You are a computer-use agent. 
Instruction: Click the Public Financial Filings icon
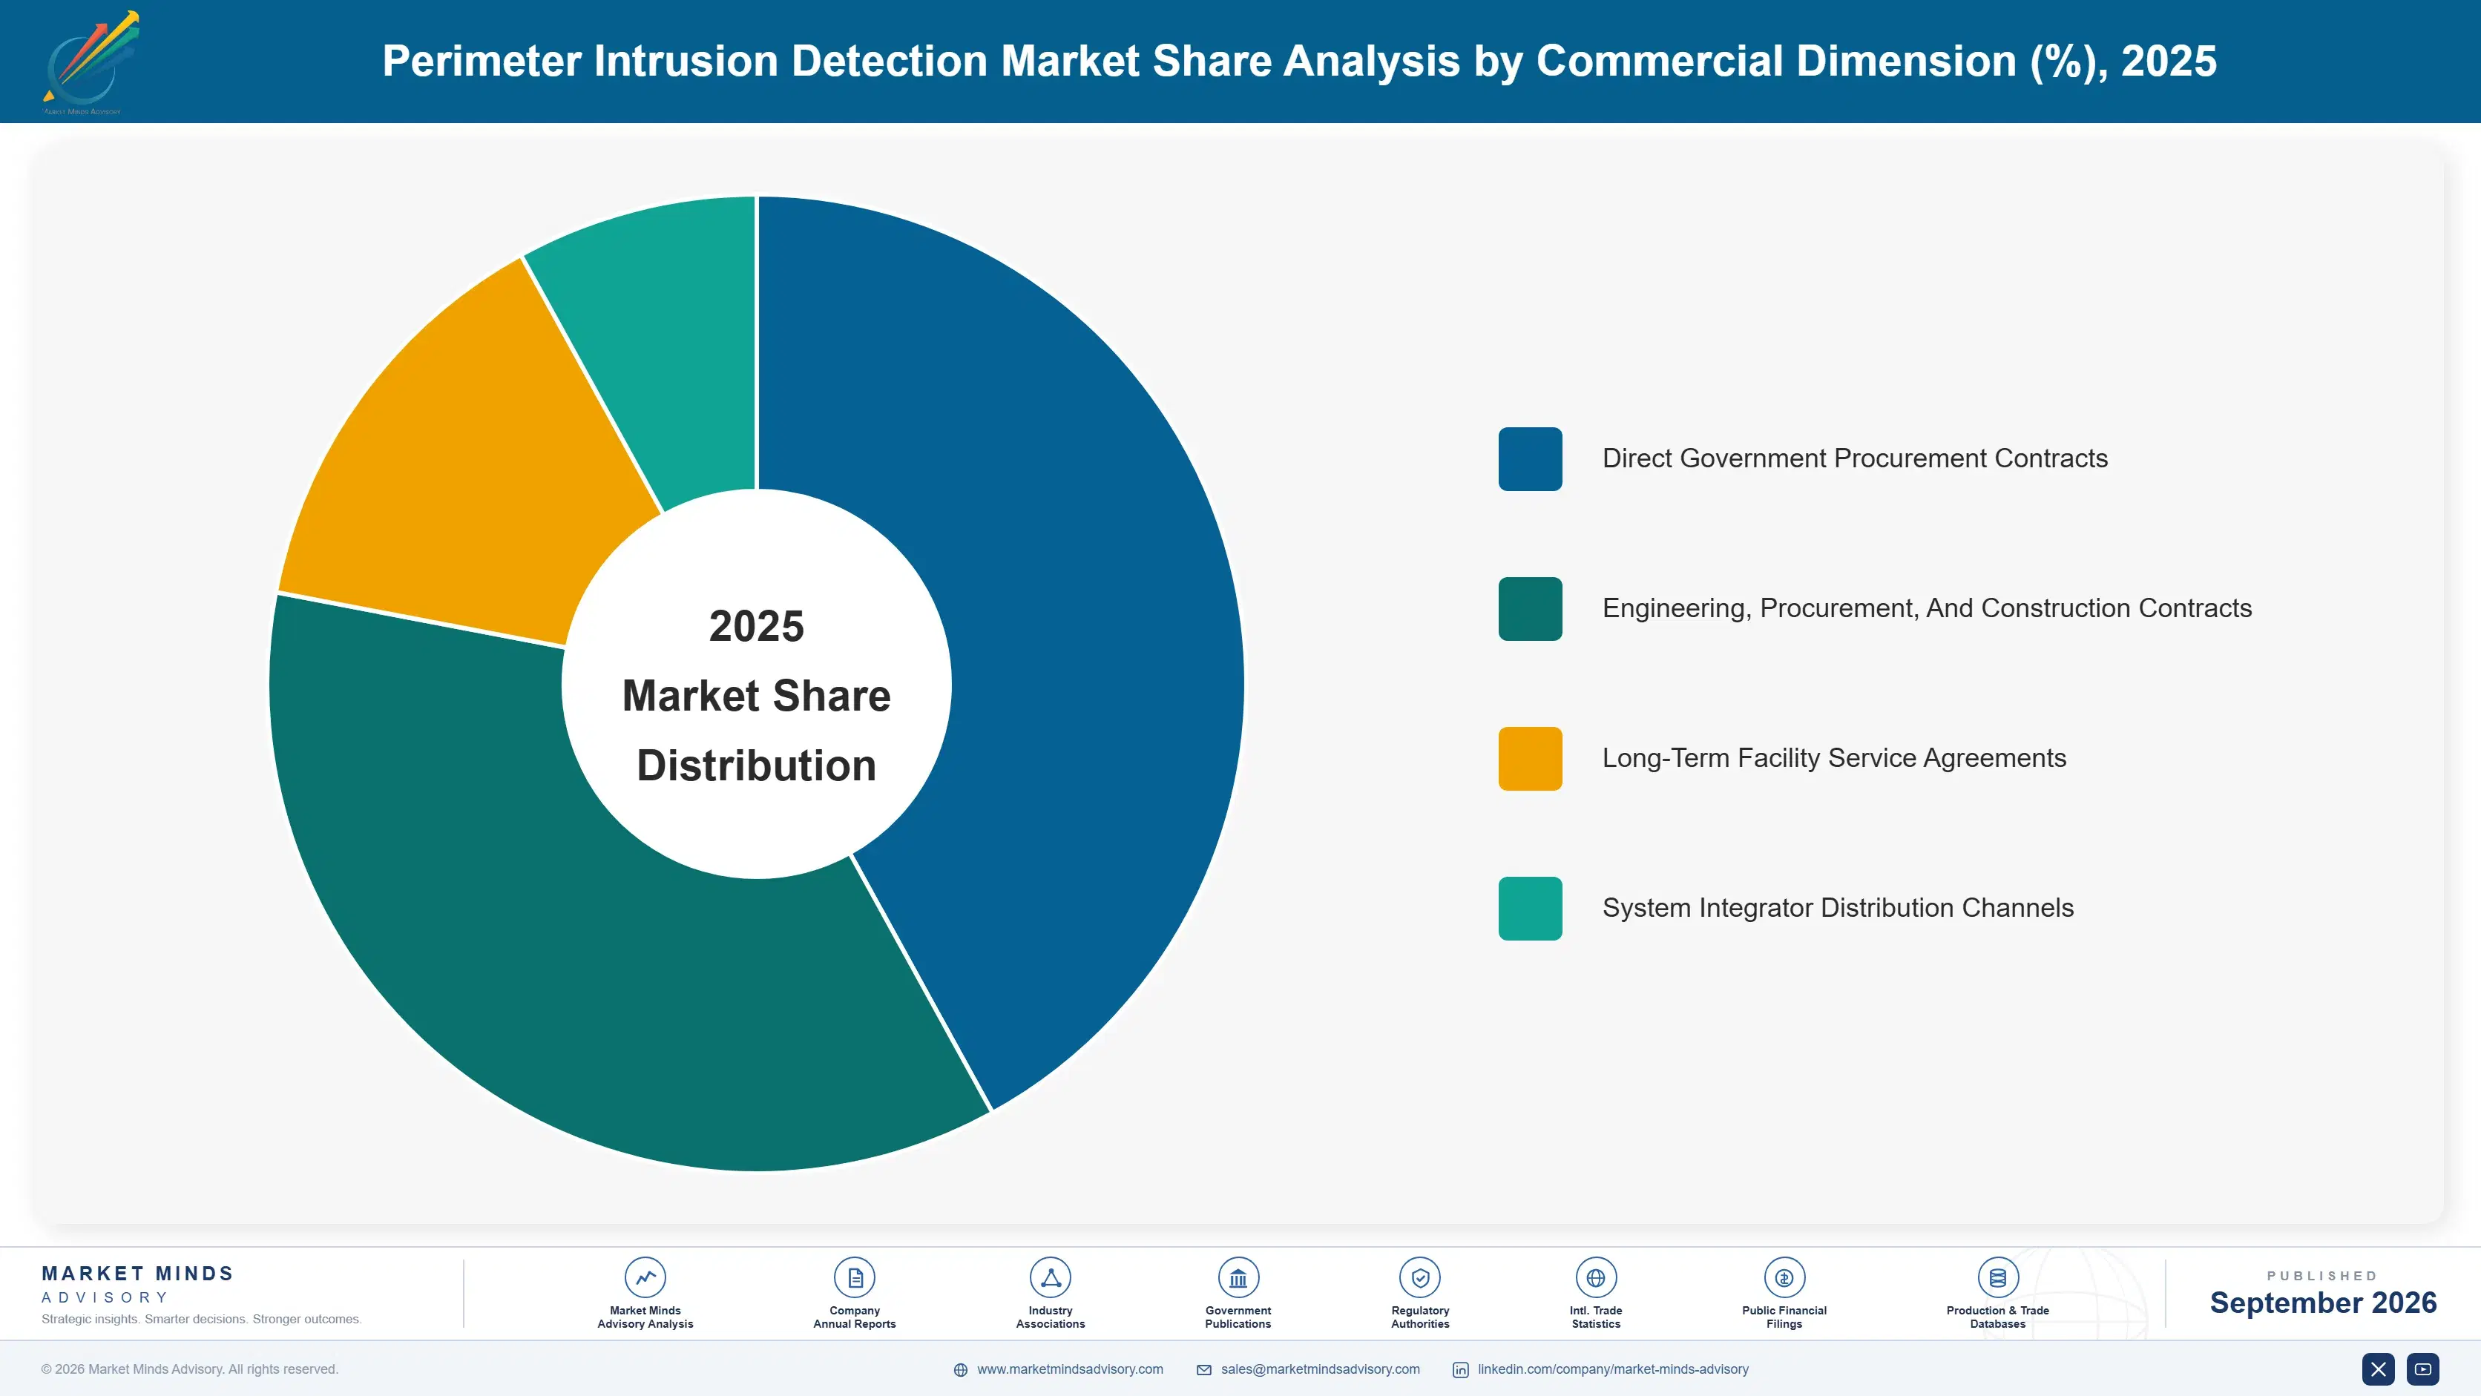click(x=1784, y=1277)
